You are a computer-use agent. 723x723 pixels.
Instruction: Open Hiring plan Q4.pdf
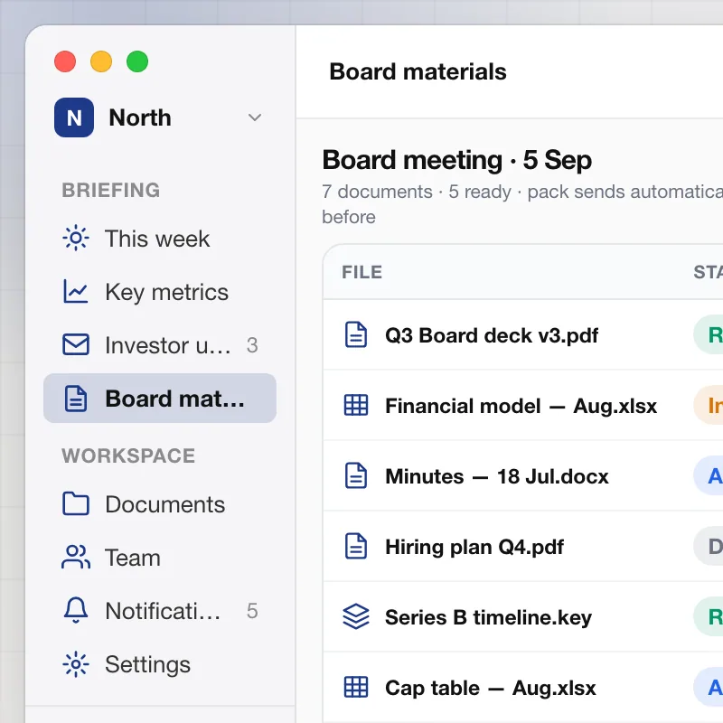pos(474,547)
